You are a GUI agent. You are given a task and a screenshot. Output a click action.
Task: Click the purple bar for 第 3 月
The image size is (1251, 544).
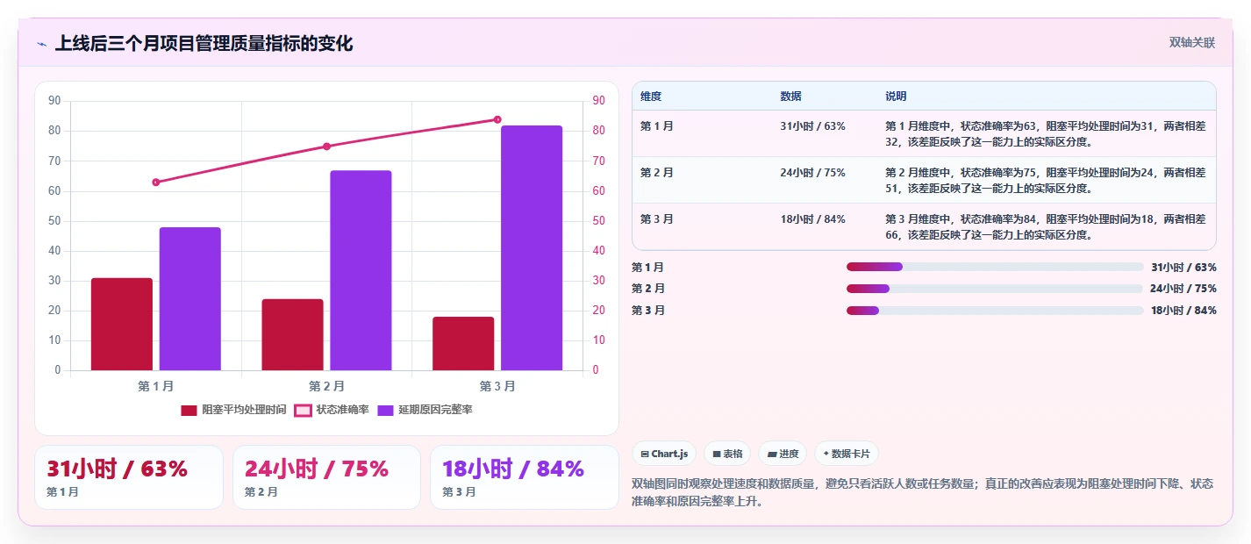(x=532, y=247)
